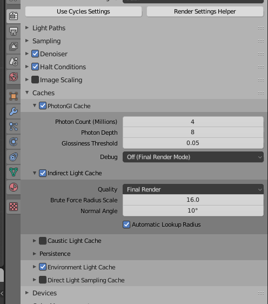
Task: Open the View Layer properties icon
Action: pyautogui.click(x=14, y=47)
